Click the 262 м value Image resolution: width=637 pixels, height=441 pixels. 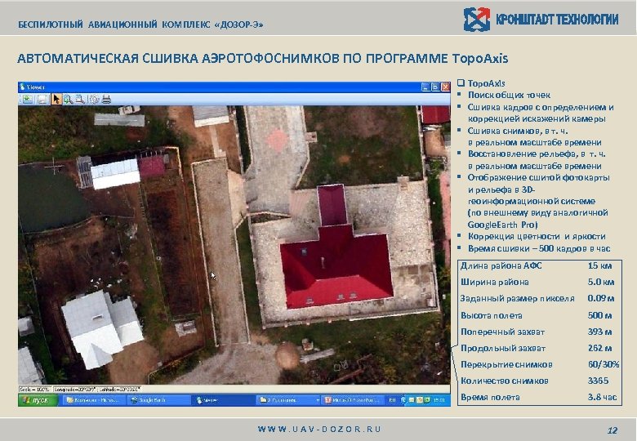[x=599, y=348]
